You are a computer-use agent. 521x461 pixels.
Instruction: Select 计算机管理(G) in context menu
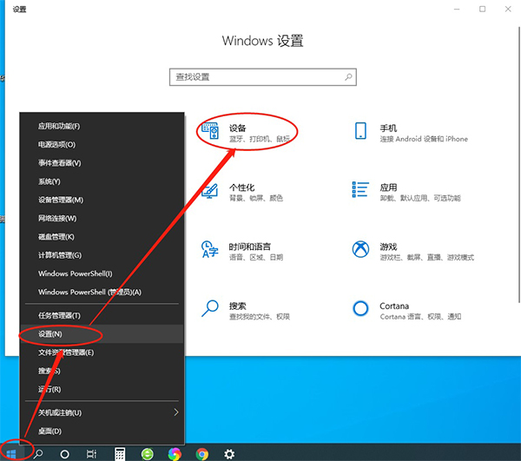coord(102,255)
